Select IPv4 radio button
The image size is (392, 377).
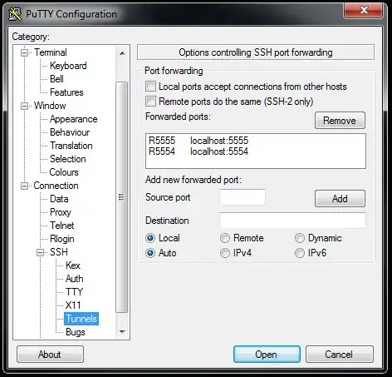pos(225,253)
